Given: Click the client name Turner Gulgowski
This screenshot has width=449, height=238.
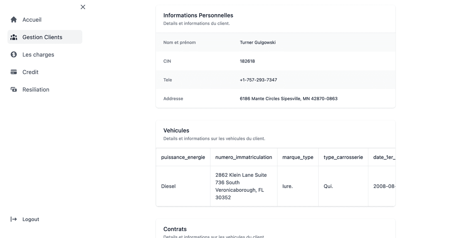Looking at the screenshot, I should 258,42.
